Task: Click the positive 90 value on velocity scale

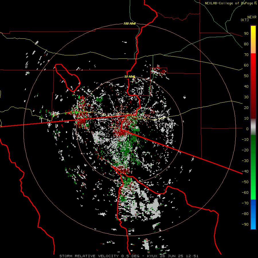Action: click(246, 34)
